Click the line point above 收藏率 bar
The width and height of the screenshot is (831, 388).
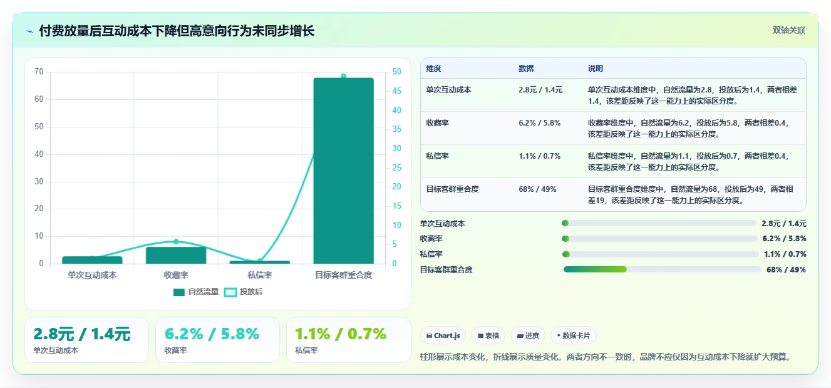coord(176,242)
